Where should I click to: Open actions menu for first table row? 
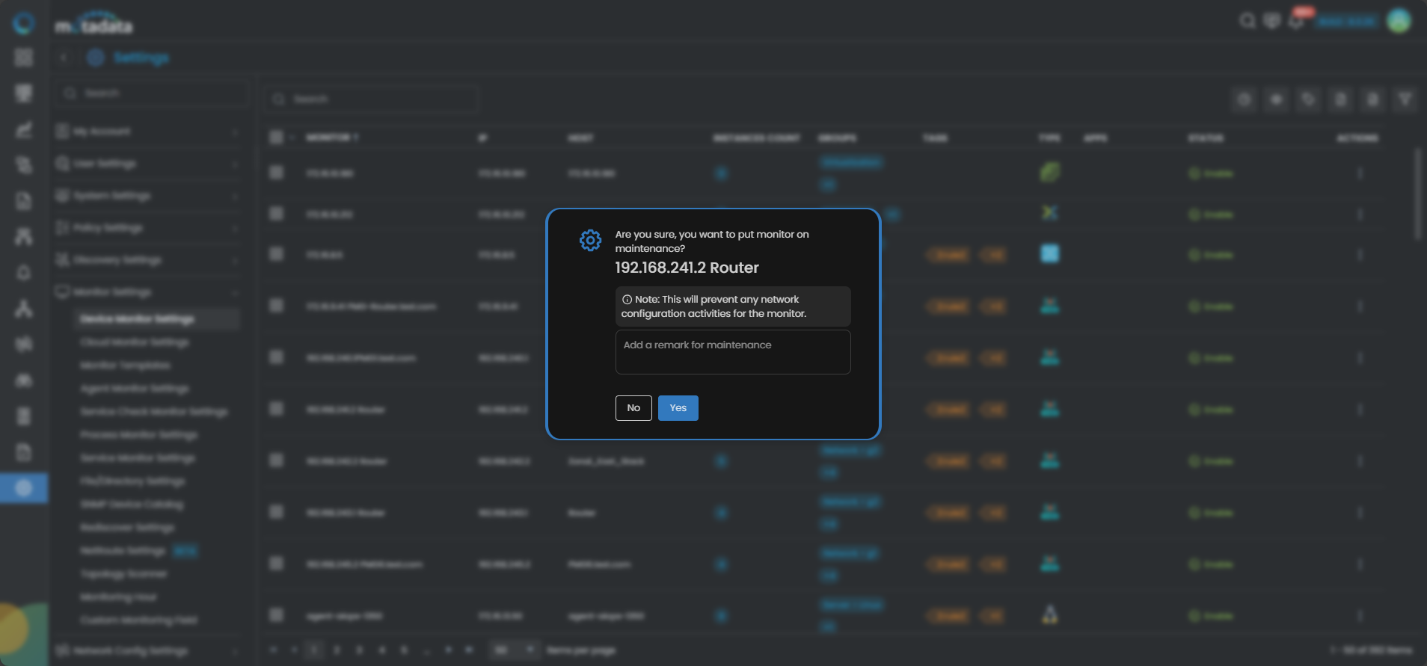[1360, 173]
